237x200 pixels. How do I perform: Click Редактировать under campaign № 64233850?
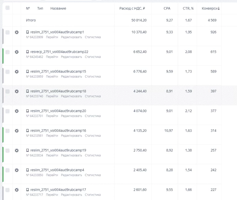coord(71,175)
